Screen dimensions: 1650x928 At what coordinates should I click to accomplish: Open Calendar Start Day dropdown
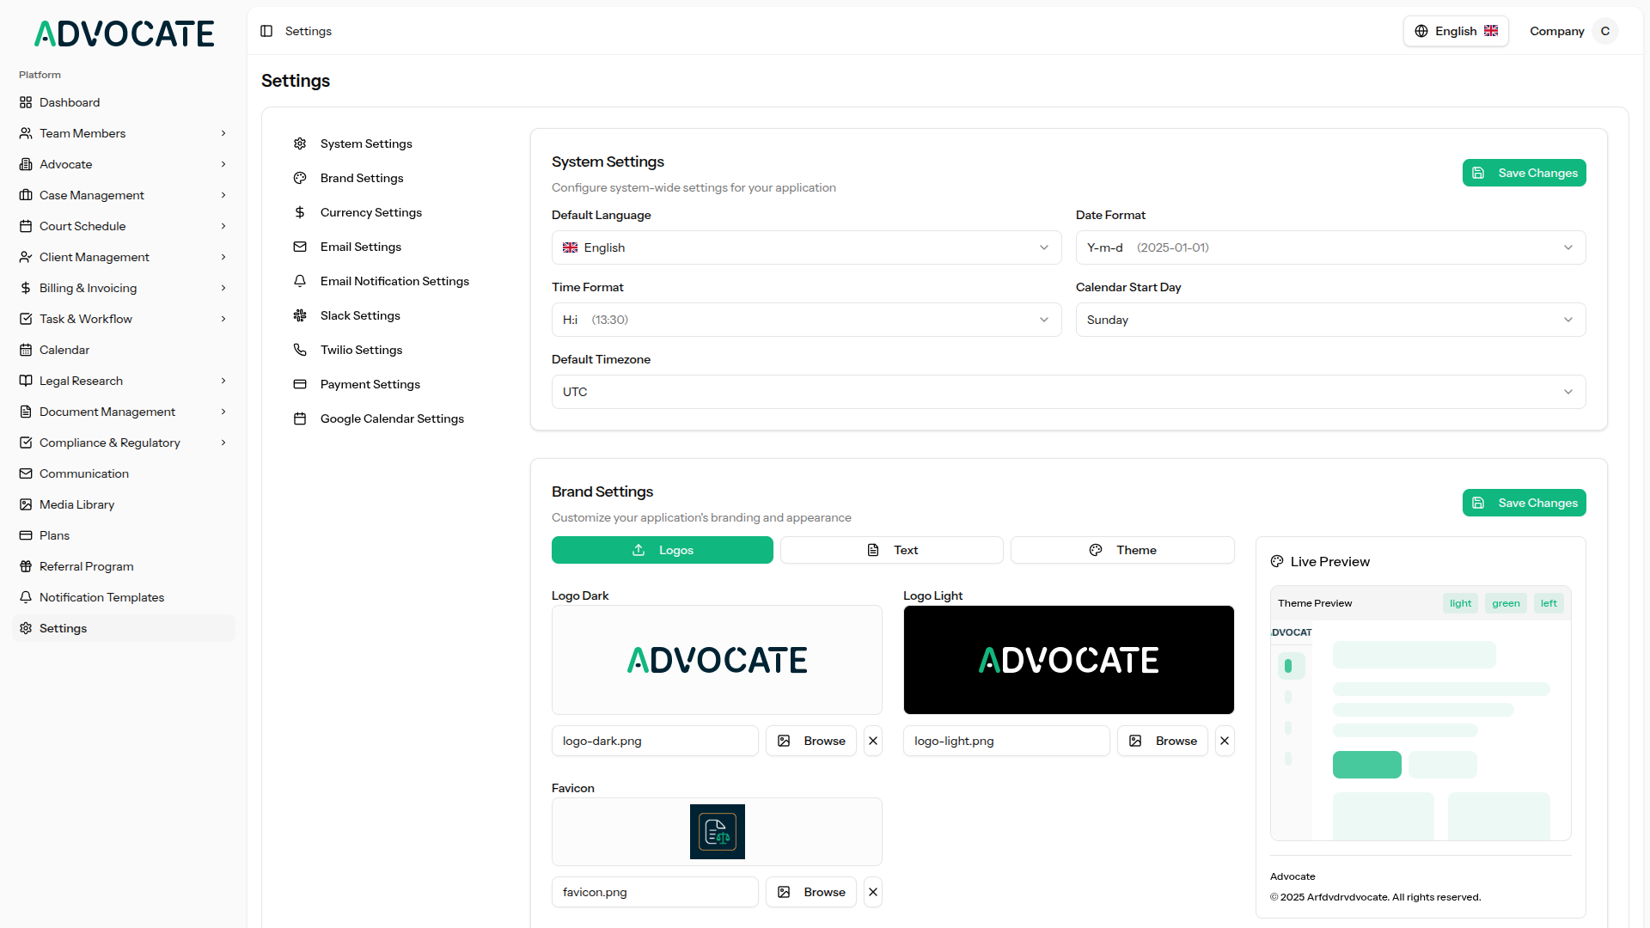1330,320
